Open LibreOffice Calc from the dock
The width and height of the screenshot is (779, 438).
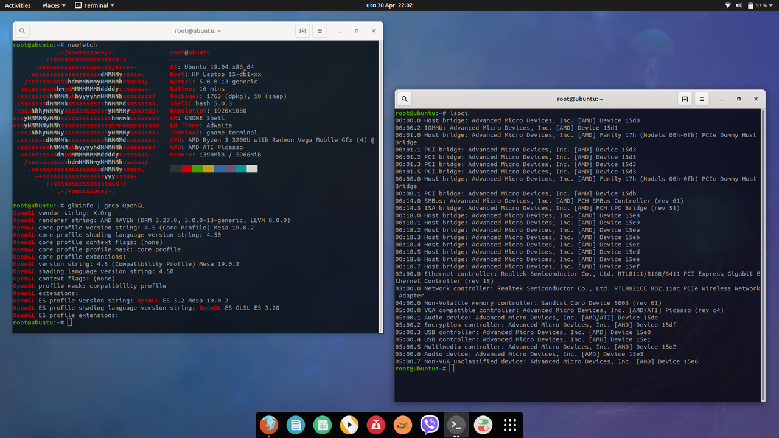[323, 425]
